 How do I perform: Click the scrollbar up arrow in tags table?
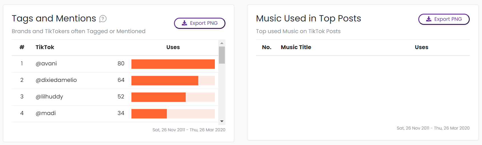[x=222, y=43]
